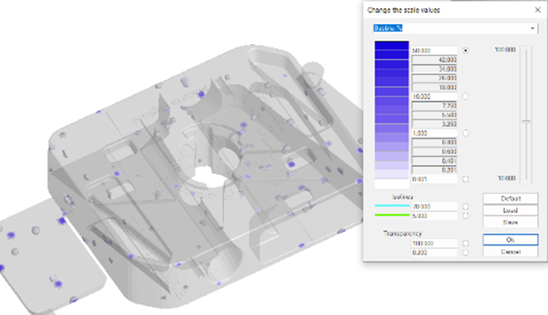Cancel the scale values dialog
This screenshot has height=315, width=548.
(511, 251)
